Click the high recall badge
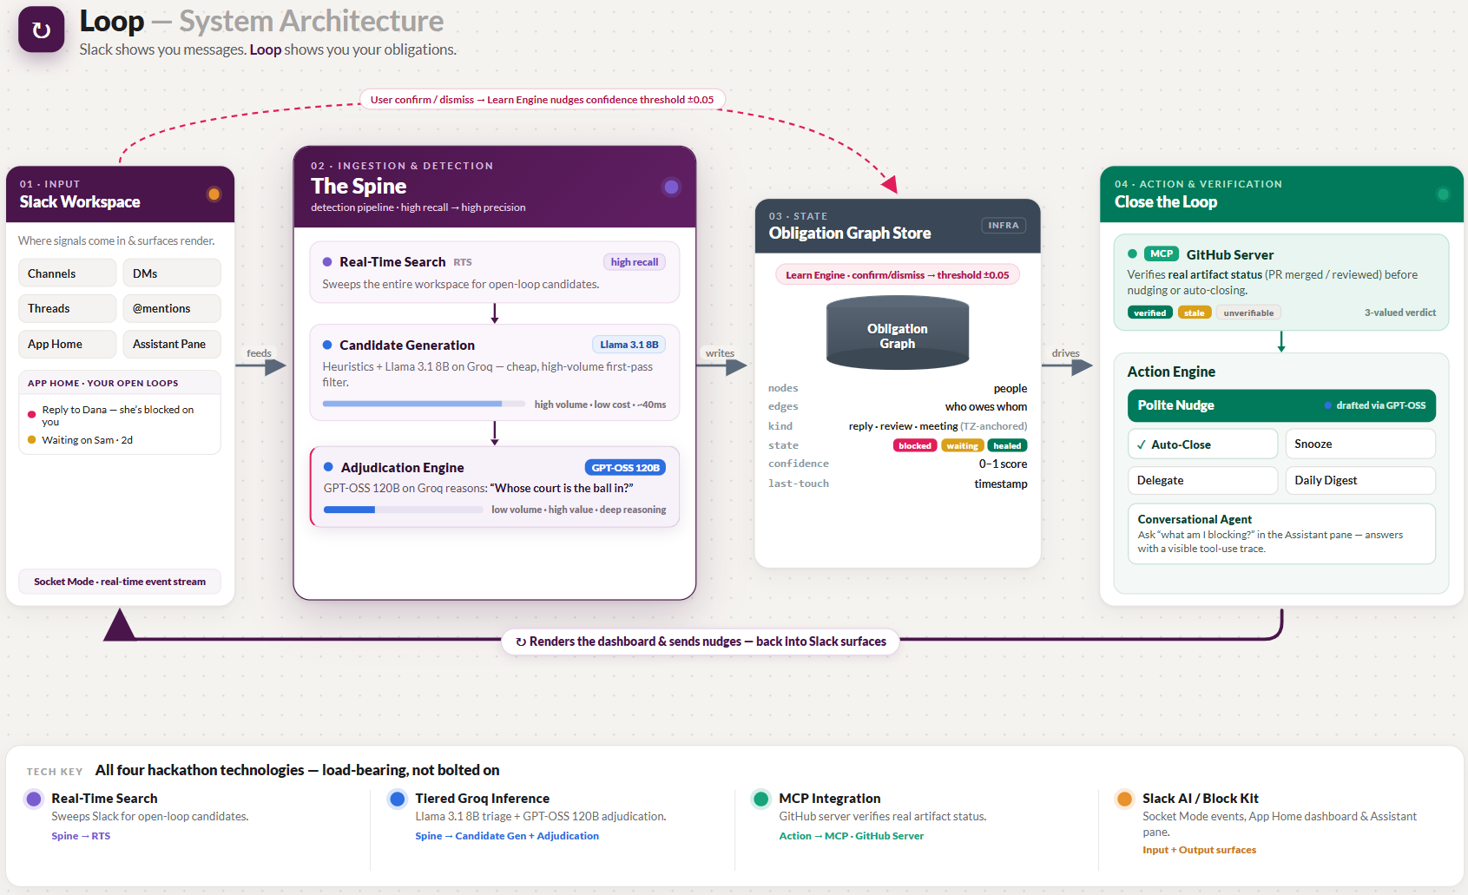This screenshot has height=895, width=1468. (x=635, y=262)
